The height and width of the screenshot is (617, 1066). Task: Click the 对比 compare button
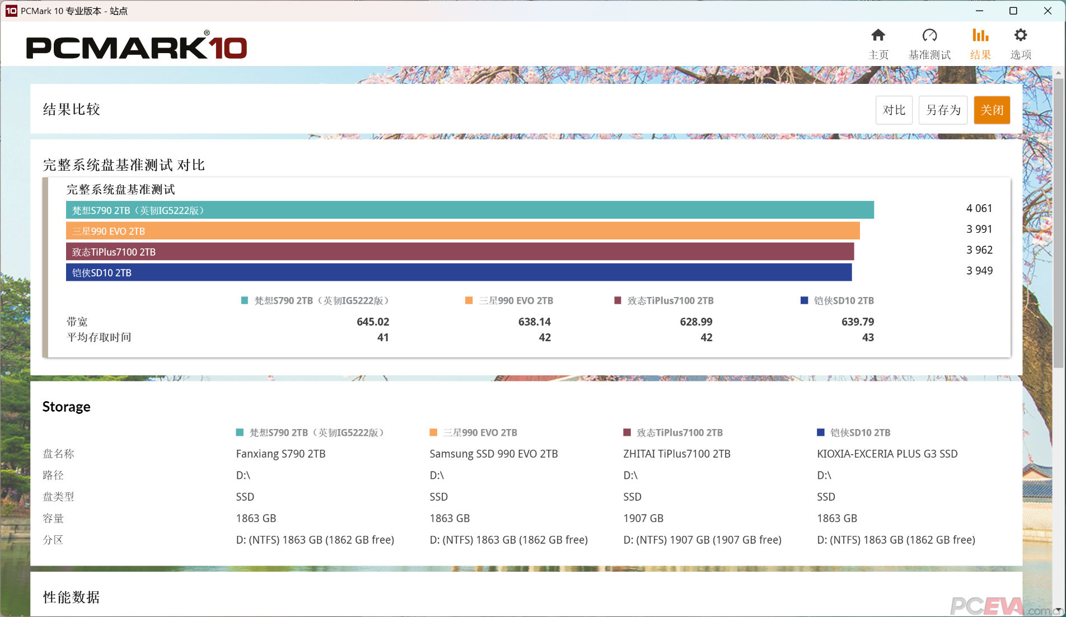tap(894, 110)
